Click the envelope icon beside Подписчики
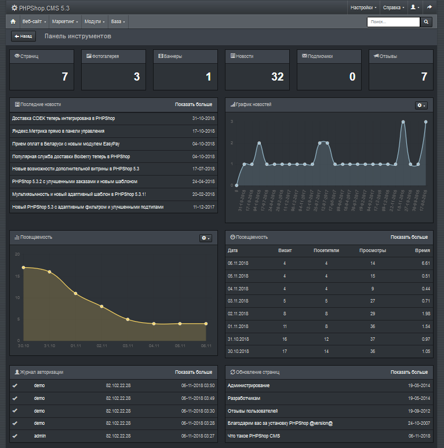This screenshot has width=444, height=448. tap(304, 56)
